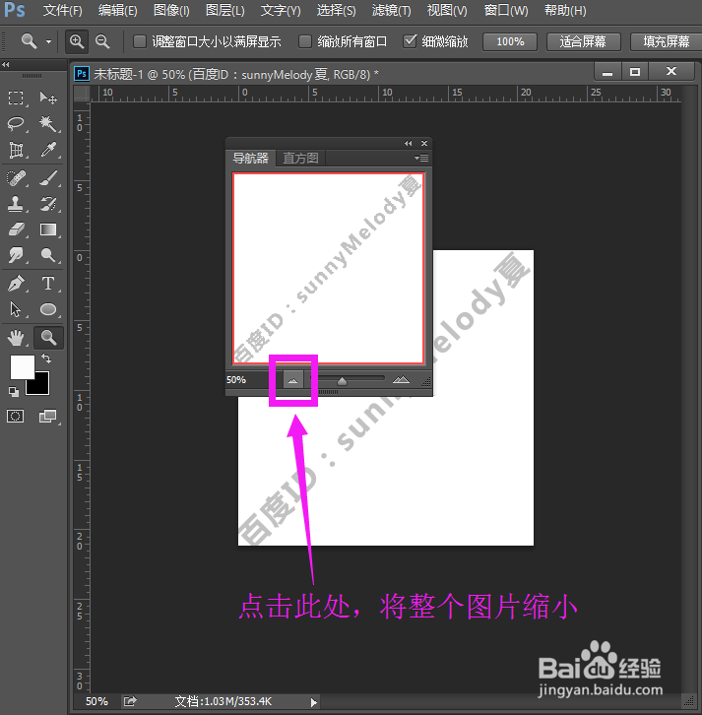This screenshot has height=715, width=702.
Task: Change screen mode icon
Action: click(x=48, y=416)
